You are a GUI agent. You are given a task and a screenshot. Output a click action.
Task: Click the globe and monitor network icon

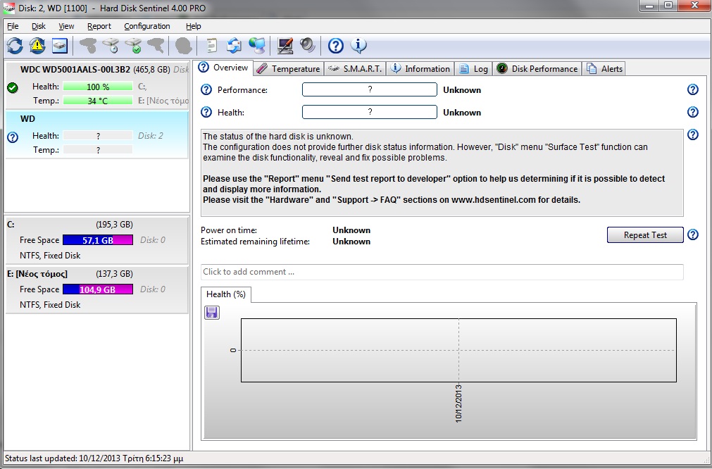pos(257,45)
